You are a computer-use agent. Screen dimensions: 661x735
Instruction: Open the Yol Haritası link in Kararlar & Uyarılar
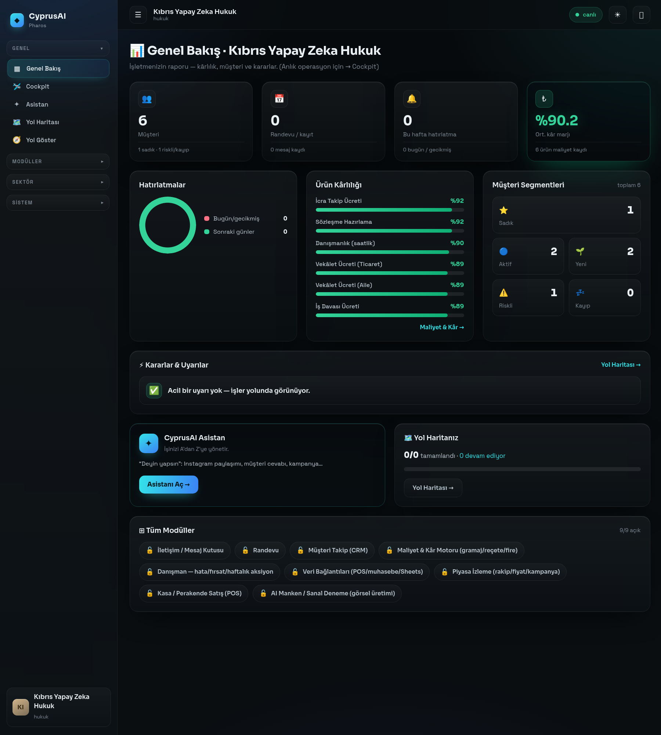click(621, 365)
